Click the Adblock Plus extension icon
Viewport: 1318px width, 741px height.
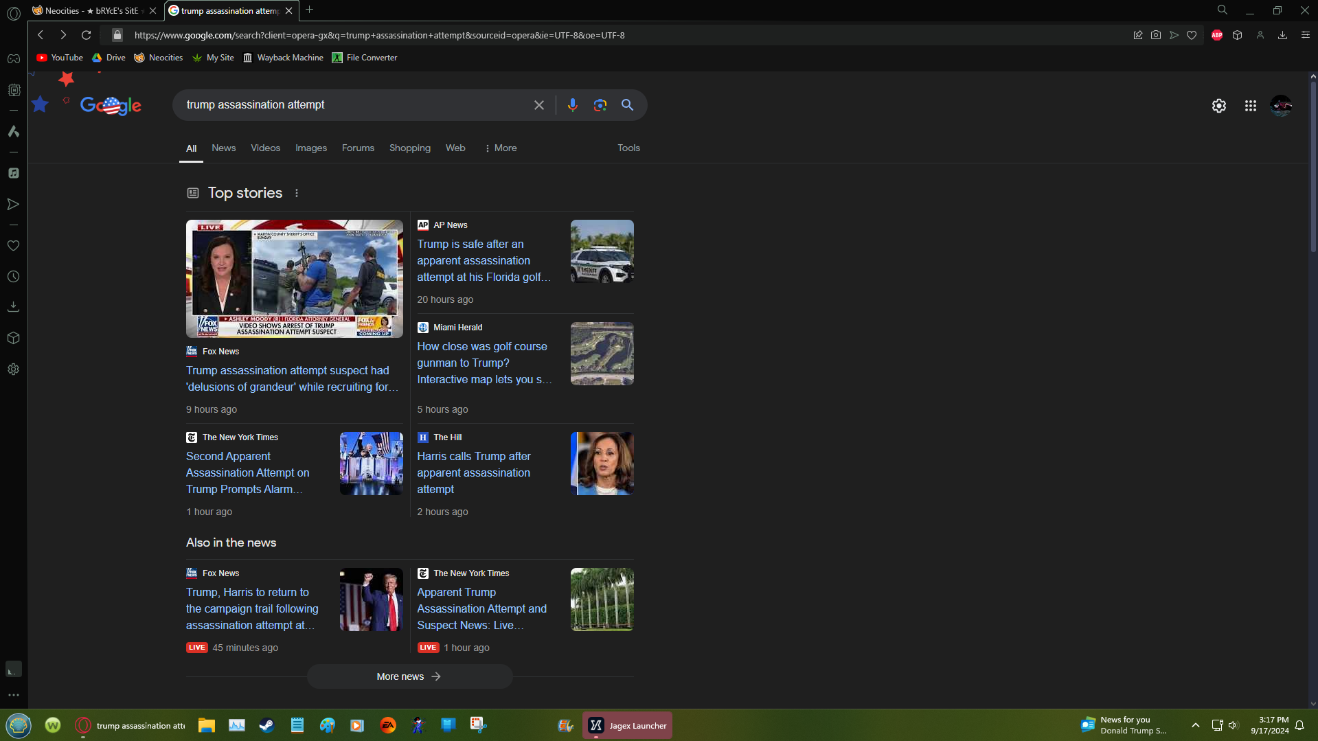[x=1216, y=35]
